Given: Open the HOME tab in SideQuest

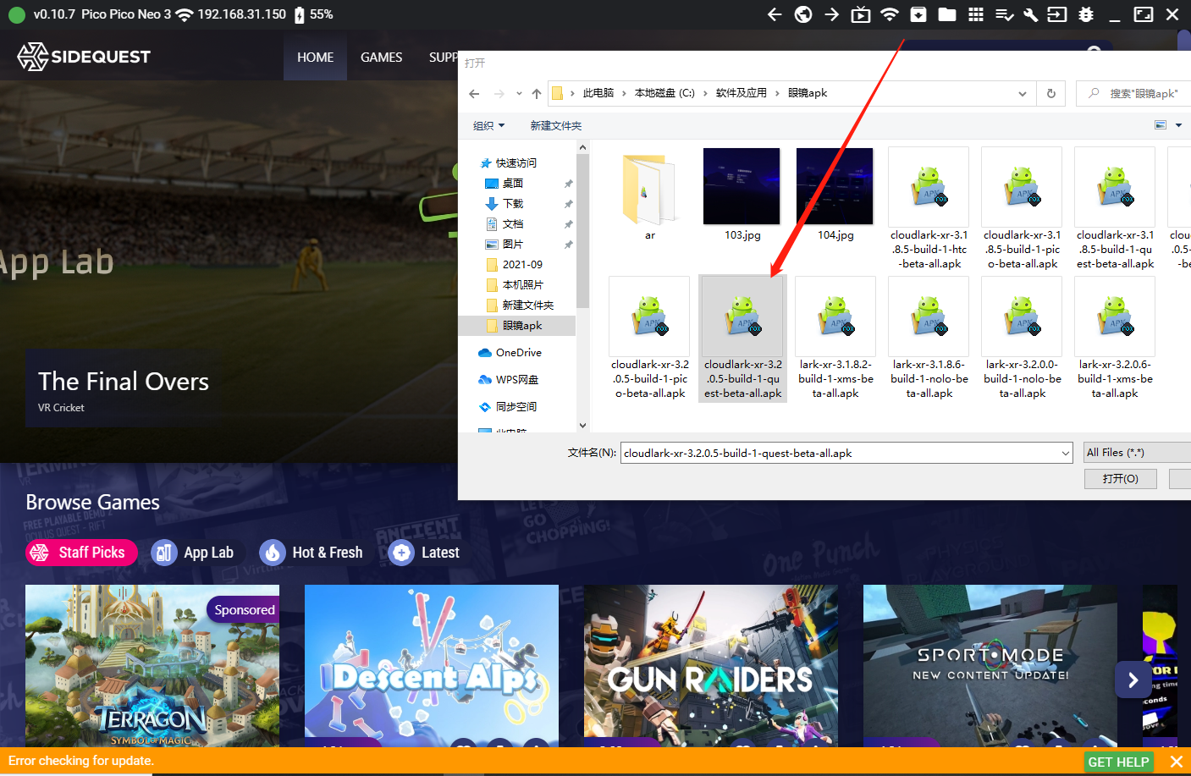Looking at the screenshot, I should click(315, 58).
